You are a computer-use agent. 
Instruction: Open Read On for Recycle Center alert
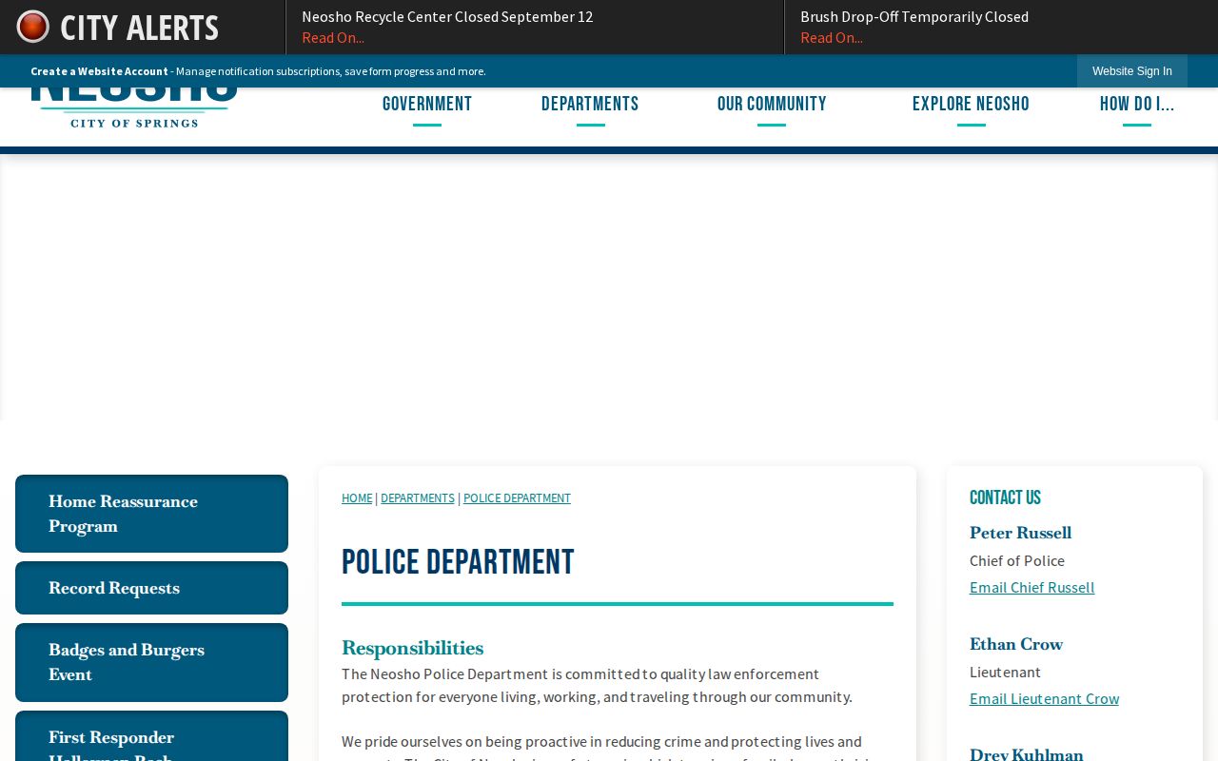pos(333,38)
